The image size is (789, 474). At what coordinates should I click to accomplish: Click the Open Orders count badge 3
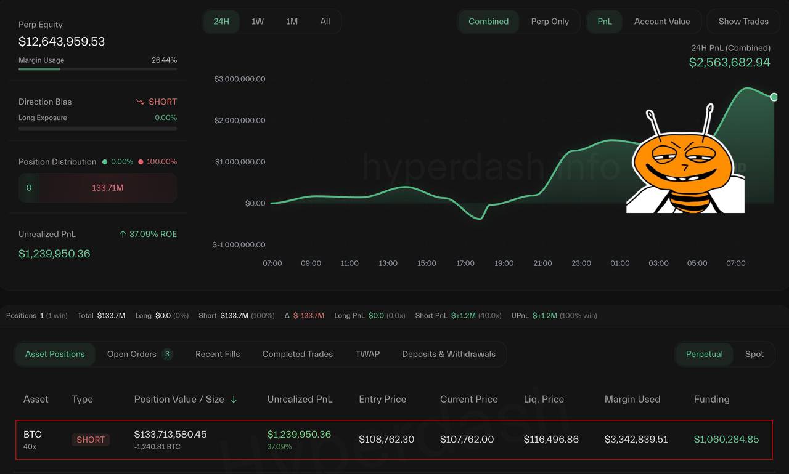(x=167, y=354)
